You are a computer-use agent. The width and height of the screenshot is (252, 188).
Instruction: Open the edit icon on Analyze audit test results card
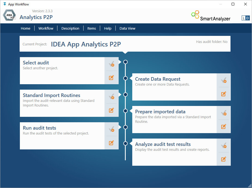click(224, 159)
